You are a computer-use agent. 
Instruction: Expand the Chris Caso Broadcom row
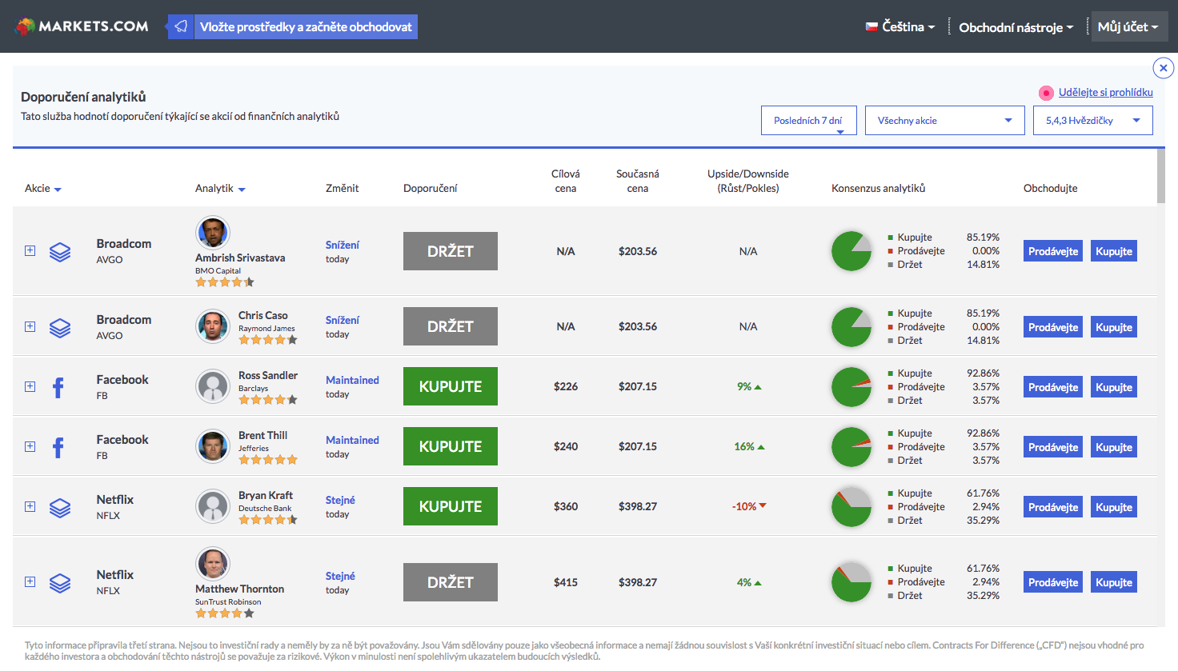[30, 326]
